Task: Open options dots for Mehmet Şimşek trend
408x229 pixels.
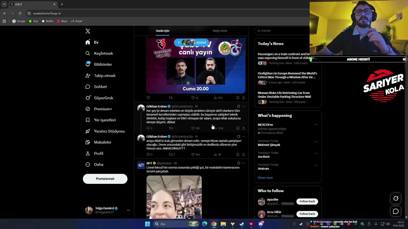Action: 316,142
